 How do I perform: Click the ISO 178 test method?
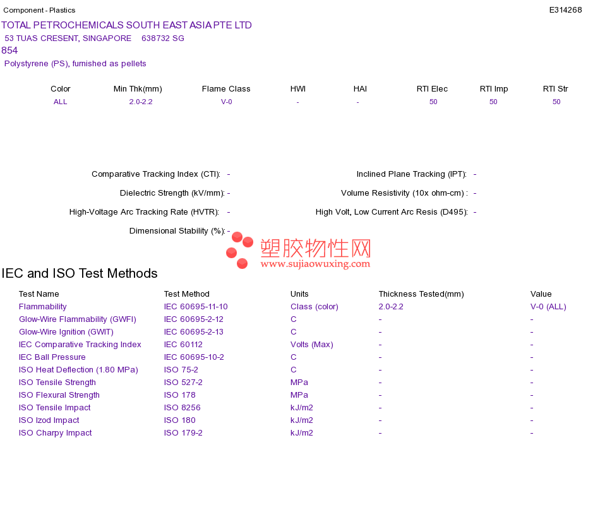pos(180,395)
